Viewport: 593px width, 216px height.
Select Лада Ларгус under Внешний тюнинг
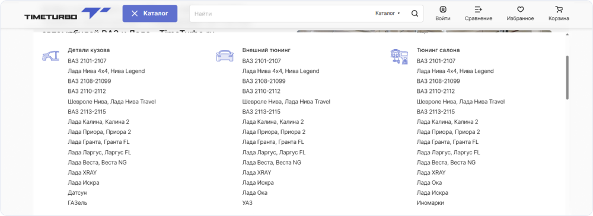[274, 153]
